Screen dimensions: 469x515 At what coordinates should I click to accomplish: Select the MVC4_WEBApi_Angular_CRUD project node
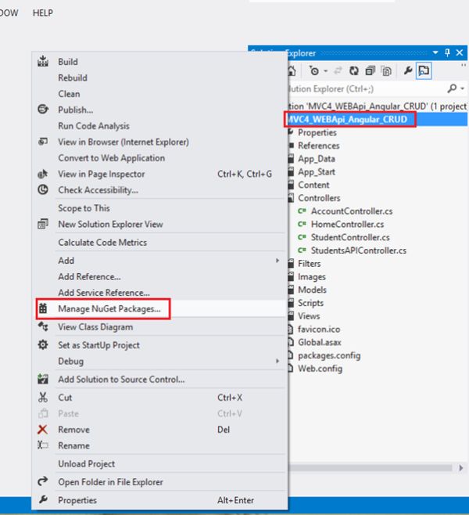(x=377, y=119)
